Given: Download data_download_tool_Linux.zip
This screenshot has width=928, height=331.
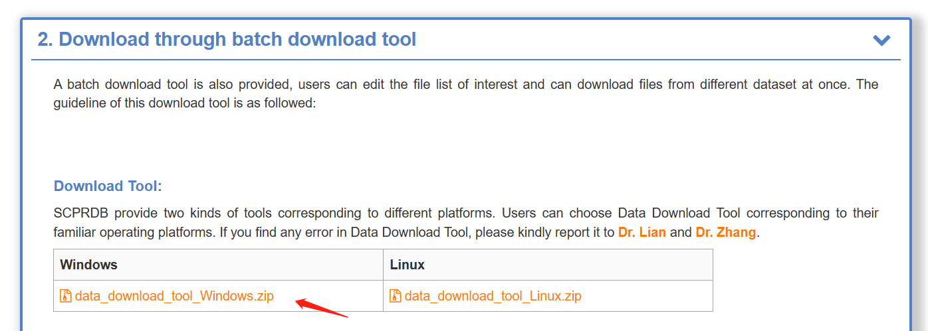Looking at the screenshot, I should click(493, 296).
